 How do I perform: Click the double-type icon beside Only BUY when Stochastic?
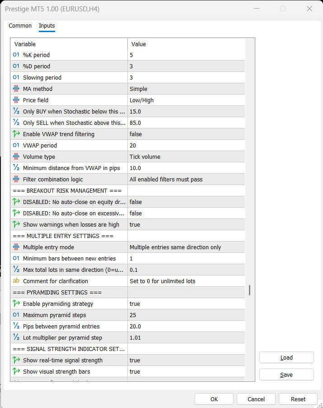click(x=16, y=111)
